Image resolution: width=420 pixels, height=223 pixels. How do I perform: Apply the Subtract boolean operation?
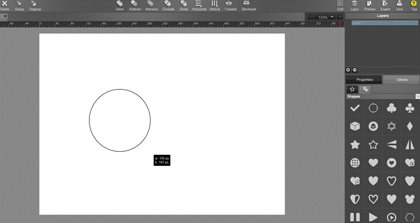click(x=135, y=6)
